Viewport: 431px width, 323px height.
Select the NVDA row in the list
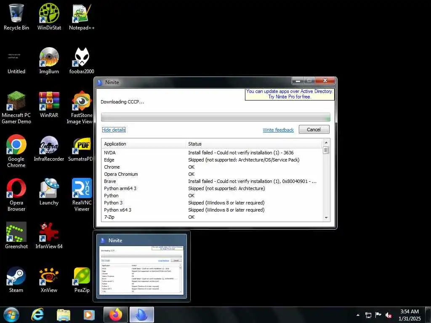[212, 153]
